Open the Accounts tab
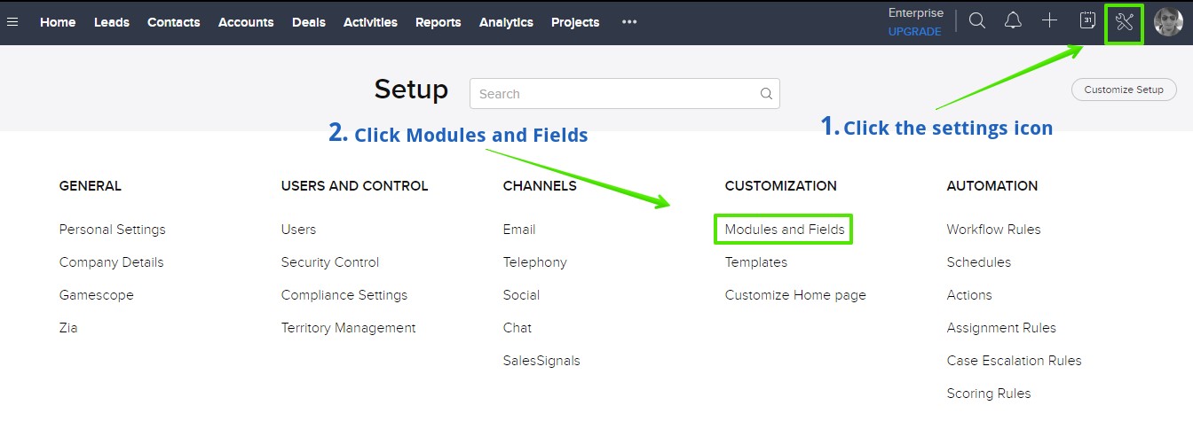1193x429 pixels. (246, 22)
